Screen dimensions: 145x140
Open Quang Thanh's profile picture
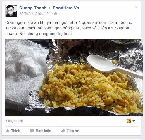[x=11, y=11]
